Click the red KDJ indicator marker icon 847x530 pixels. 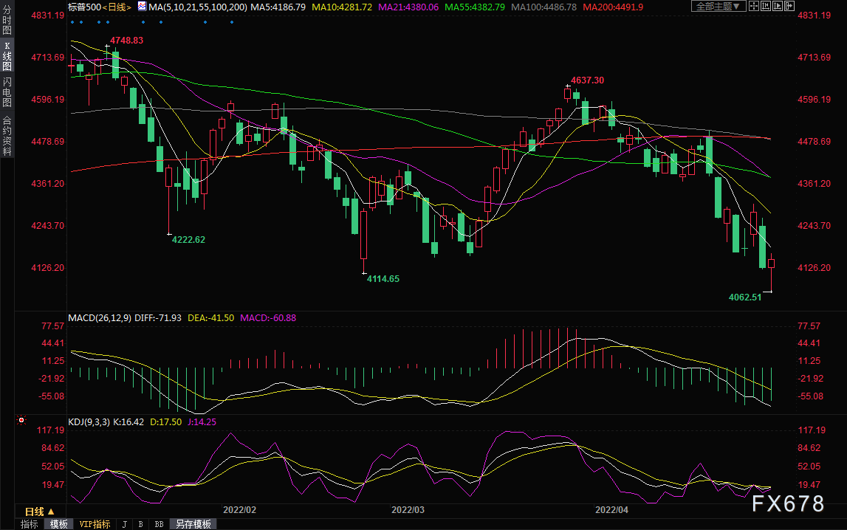(x=21, y=420)
